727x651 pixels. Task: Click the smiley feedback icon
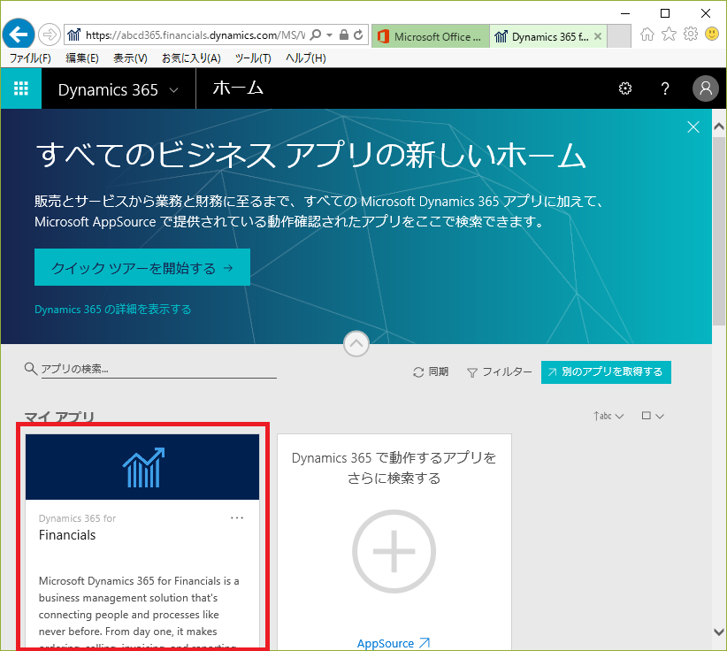coord(712,34)
